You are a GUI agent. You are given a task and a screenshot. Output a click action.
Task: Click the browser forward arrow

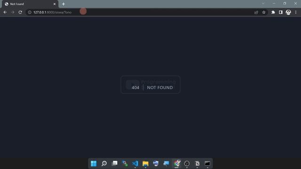(13, 12)
